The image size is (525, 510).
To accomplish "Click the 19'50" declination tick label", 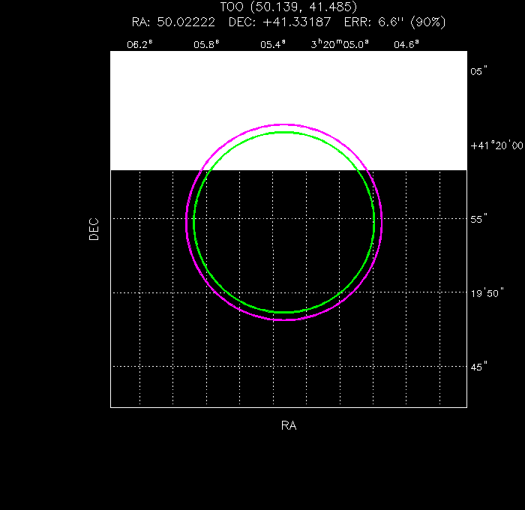I will click(x=487, y=293).
